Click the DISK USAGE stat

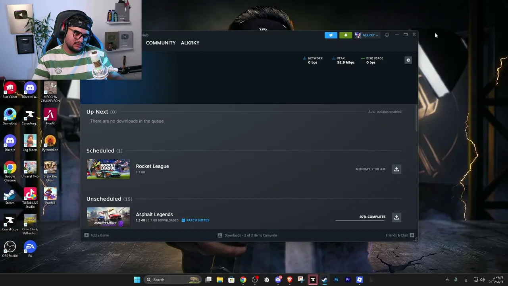click(372, 60)
